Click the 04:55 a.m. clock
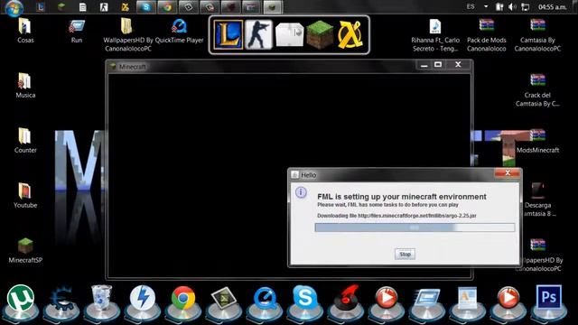Image resolution: width=578 pixels, height=325 pixels. (552, 7)
